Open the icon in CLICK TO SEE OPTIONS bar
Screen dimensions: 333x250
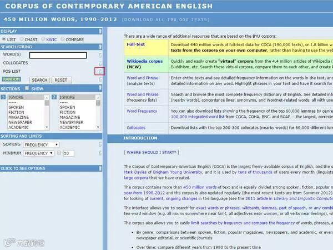100,168
